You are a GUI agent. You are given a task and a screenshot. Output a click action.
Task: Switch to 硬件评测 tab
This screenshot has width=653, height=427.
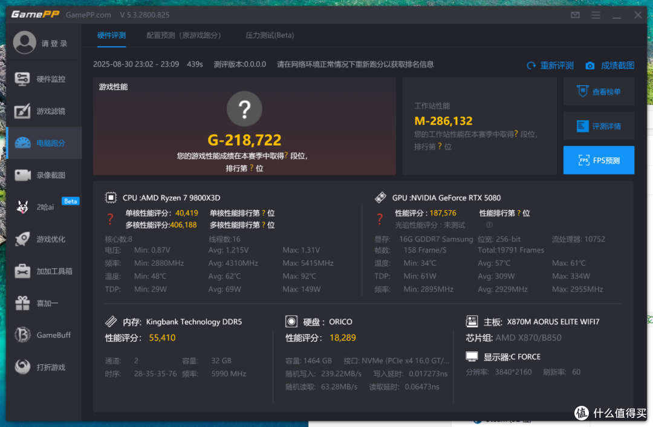pyautogui.click(x=112, y=36)
